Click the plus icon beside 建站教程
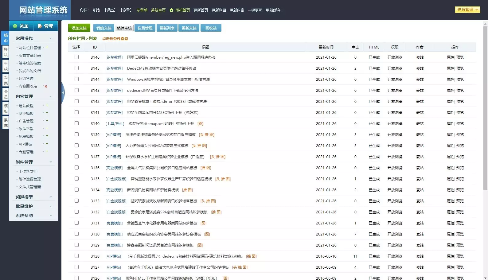 tap(47, 105)
